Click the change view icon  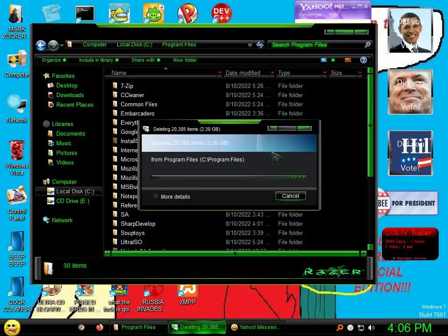click(324, 60)
